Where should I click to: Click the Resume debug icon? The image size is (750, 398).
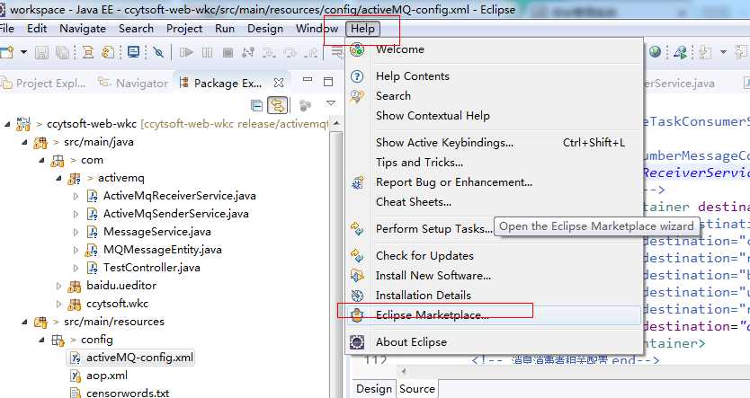point(186,52)
